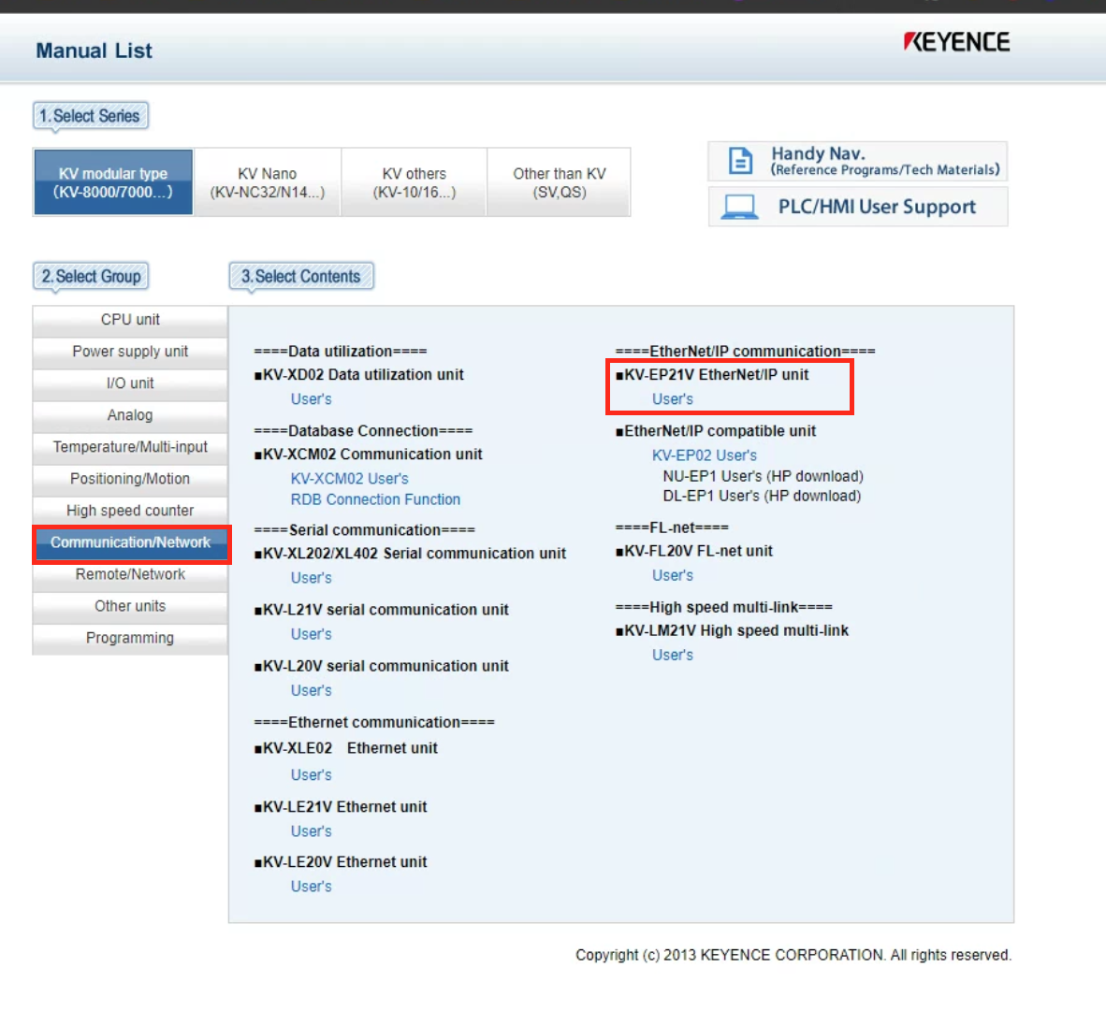The height and width of the screenshot is (1025, 1106).
Task: Click the KV-EP21V EtherNet/IP unit heading
Action: coord(712,375)
